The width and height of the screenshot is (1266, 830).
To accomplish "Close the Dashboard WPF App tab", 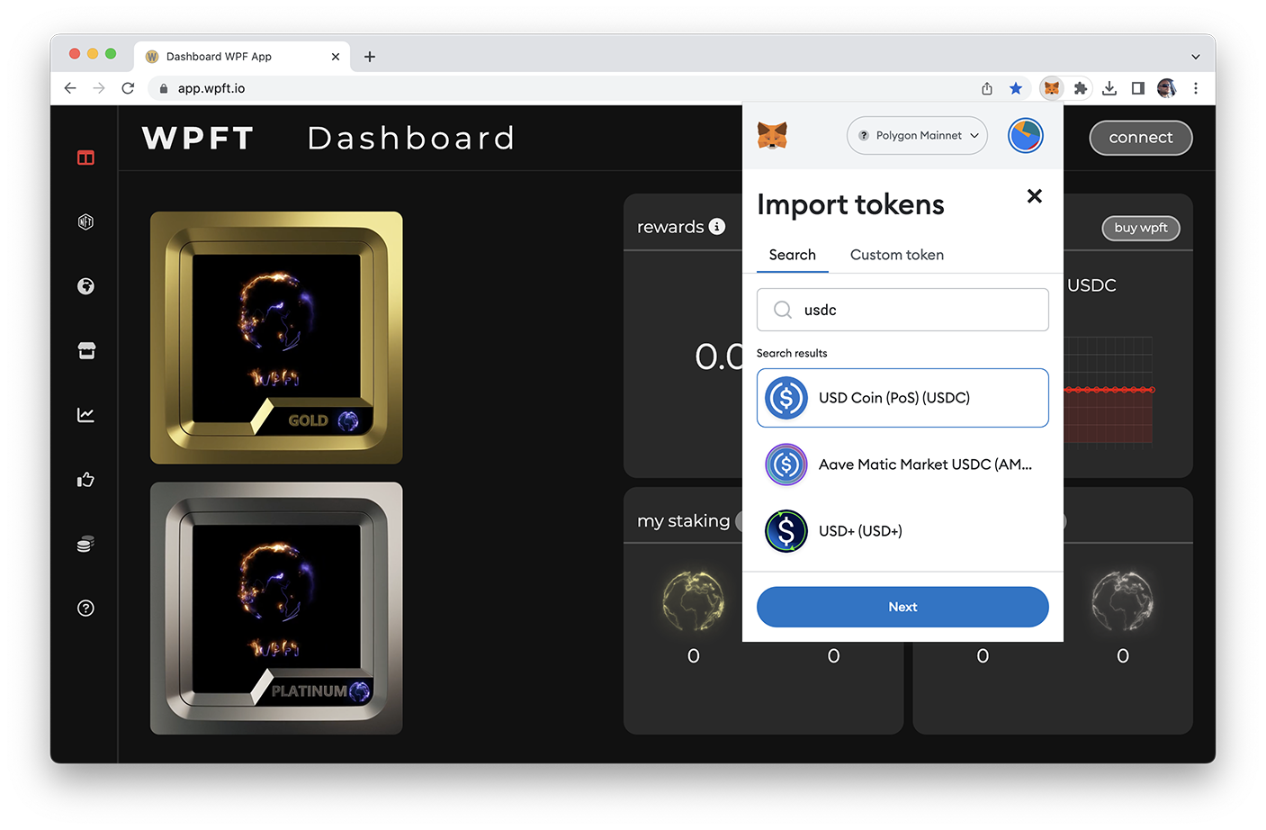I will point(336,56).
